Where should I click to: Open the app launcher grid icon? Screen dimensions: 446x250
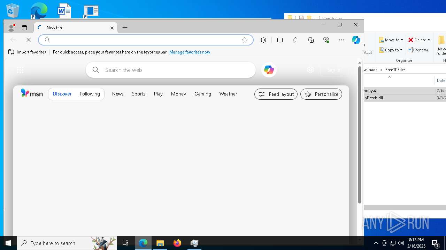pyautogui.click(x=20, y=70)
